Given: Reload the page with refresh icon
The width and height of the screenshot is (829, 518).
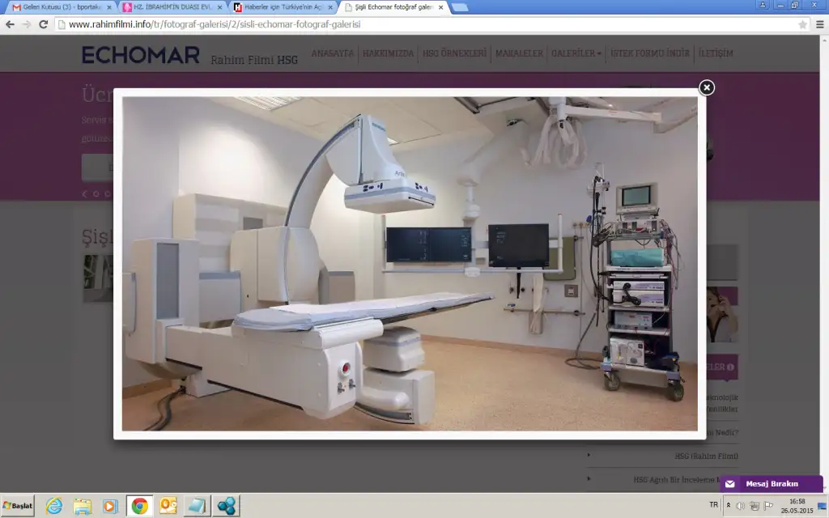Looking at the screenshot, I should [x=44, y=24].
